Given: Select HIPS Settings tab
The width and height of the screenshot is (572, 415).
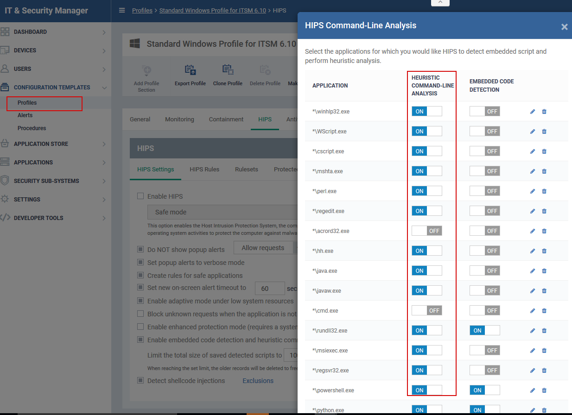Looking at the screenshot, I should (x=156, y=170).
